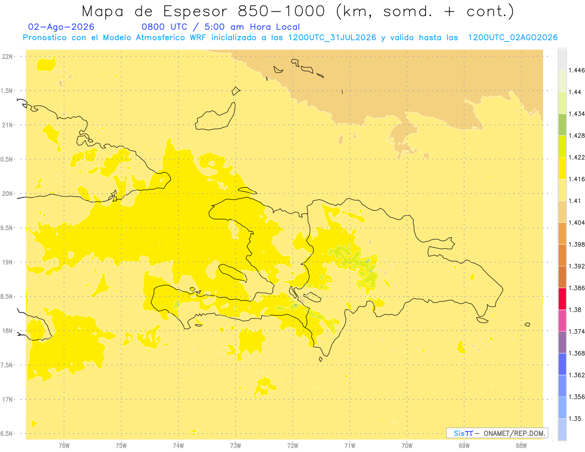585x452 pixels.
Task: Pick the tan swatch between 1.404 and 1.41
Action: [x=562, y=212]
